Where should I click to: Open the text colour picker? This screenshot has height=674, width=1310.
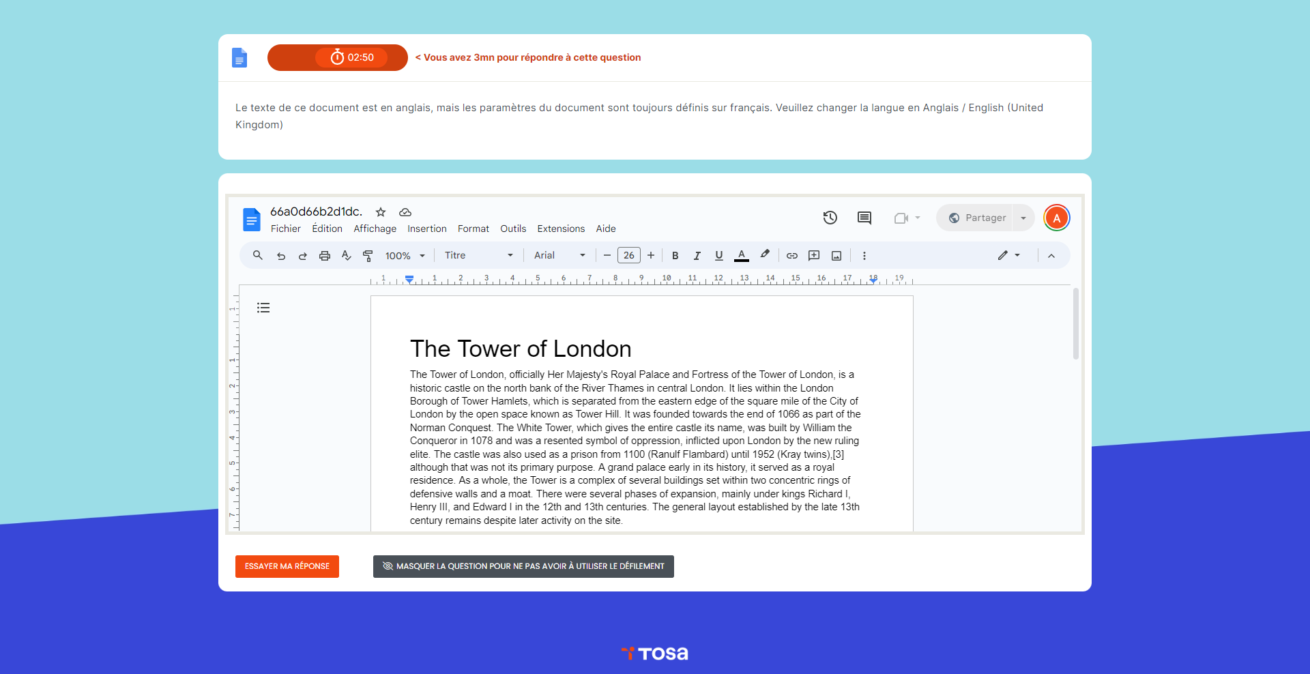click(x=742, y=256)
